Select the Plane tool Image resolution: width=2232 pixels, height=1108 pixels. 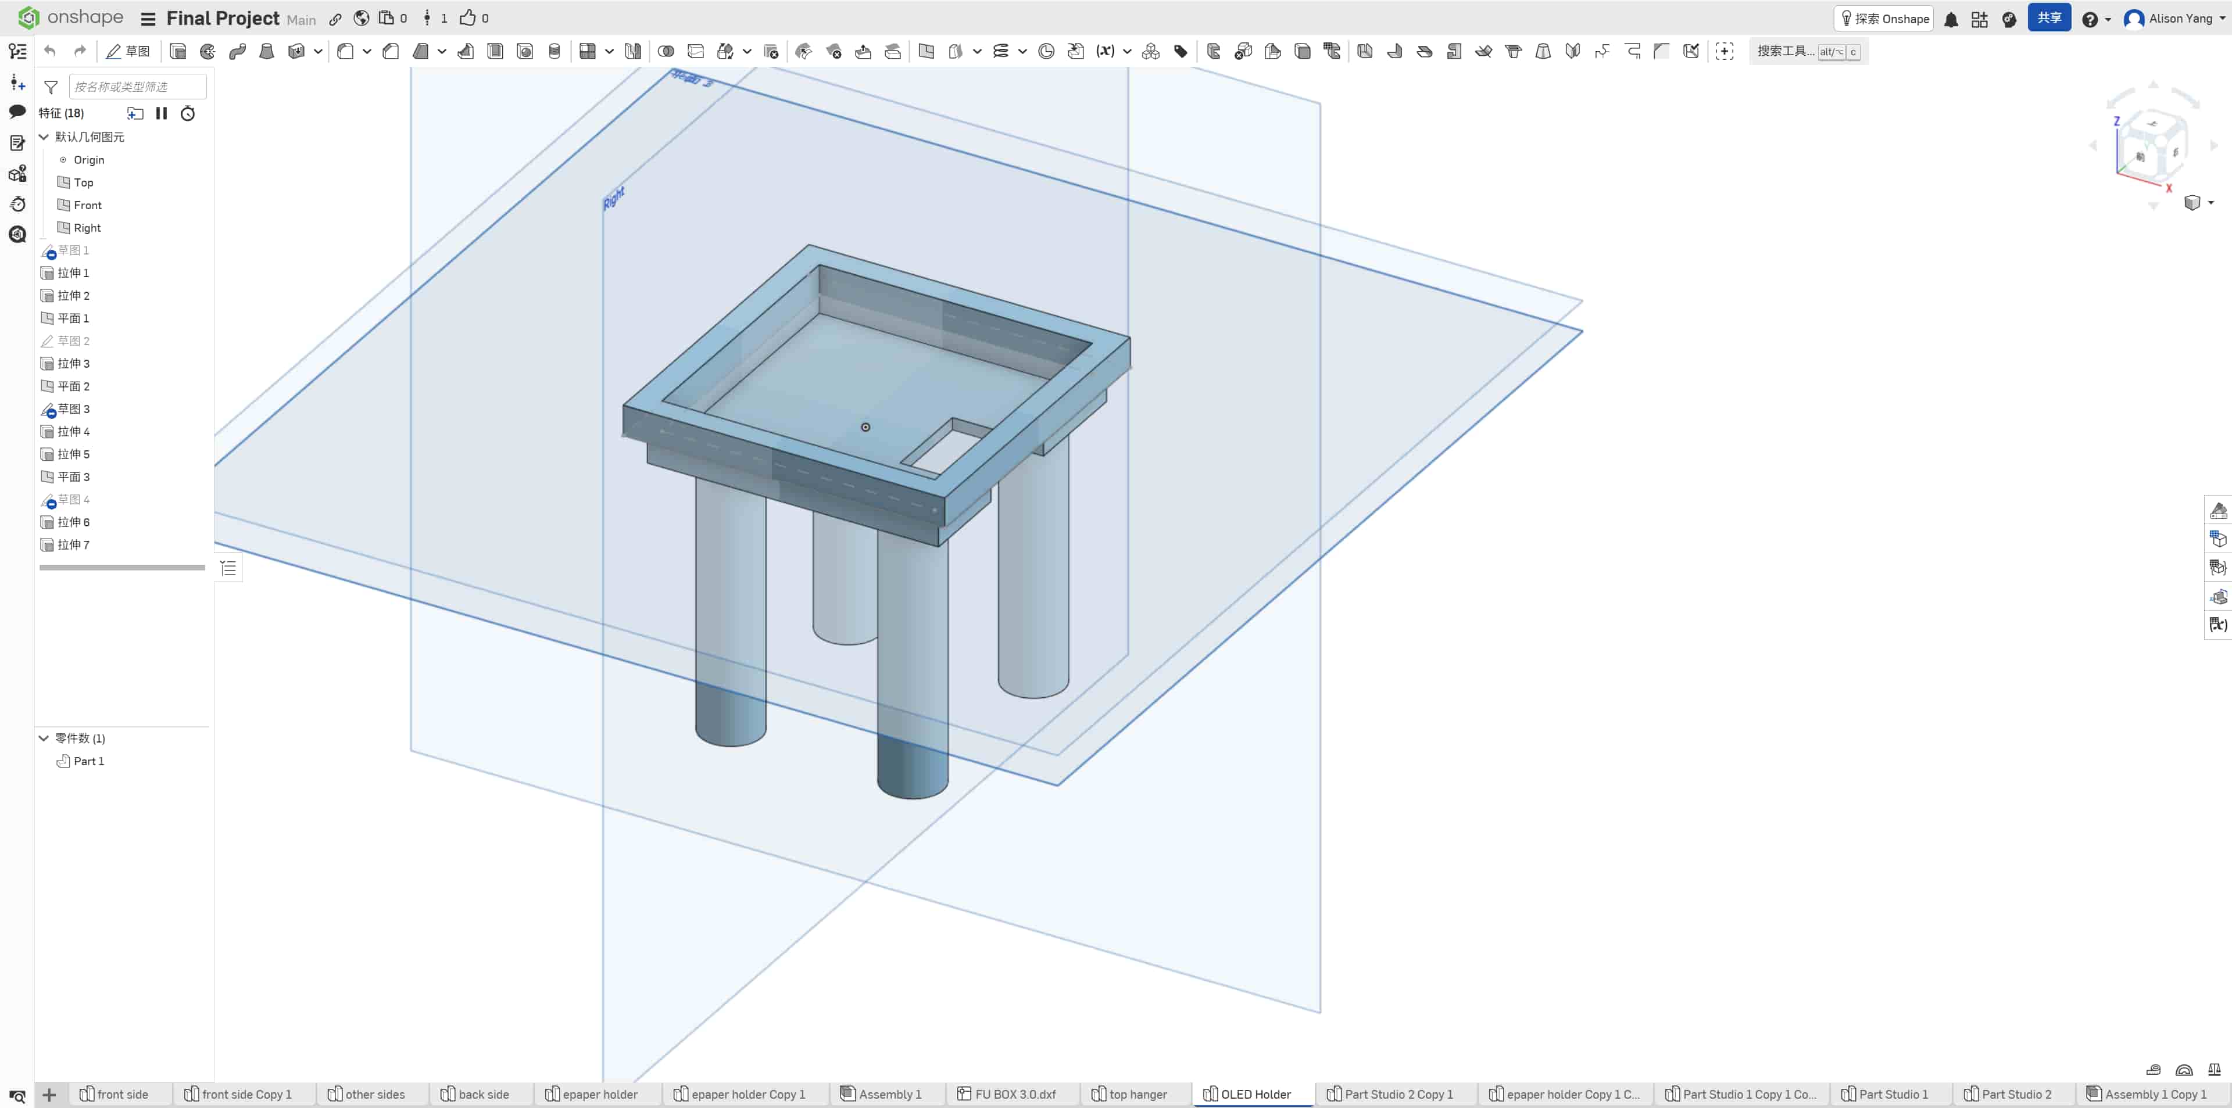pyautogui.click(x=927, y=51)
